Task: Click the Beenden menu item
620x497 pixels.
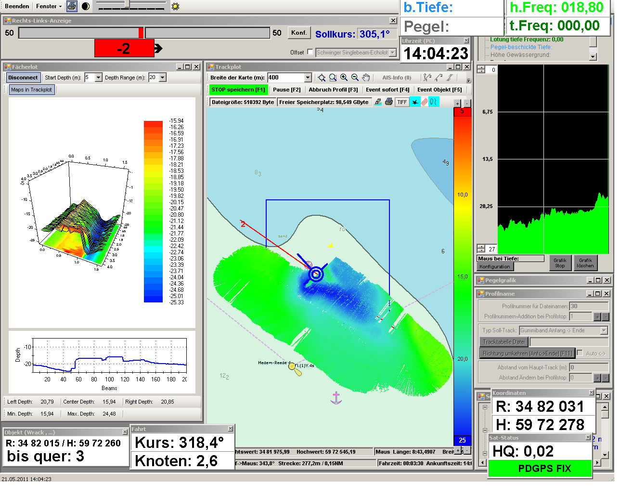Action: 17,6
